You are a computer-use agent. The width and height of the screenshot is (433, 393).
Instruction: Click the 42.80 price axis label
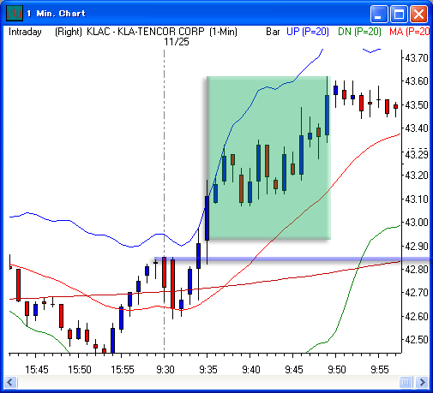coord(417,269)
